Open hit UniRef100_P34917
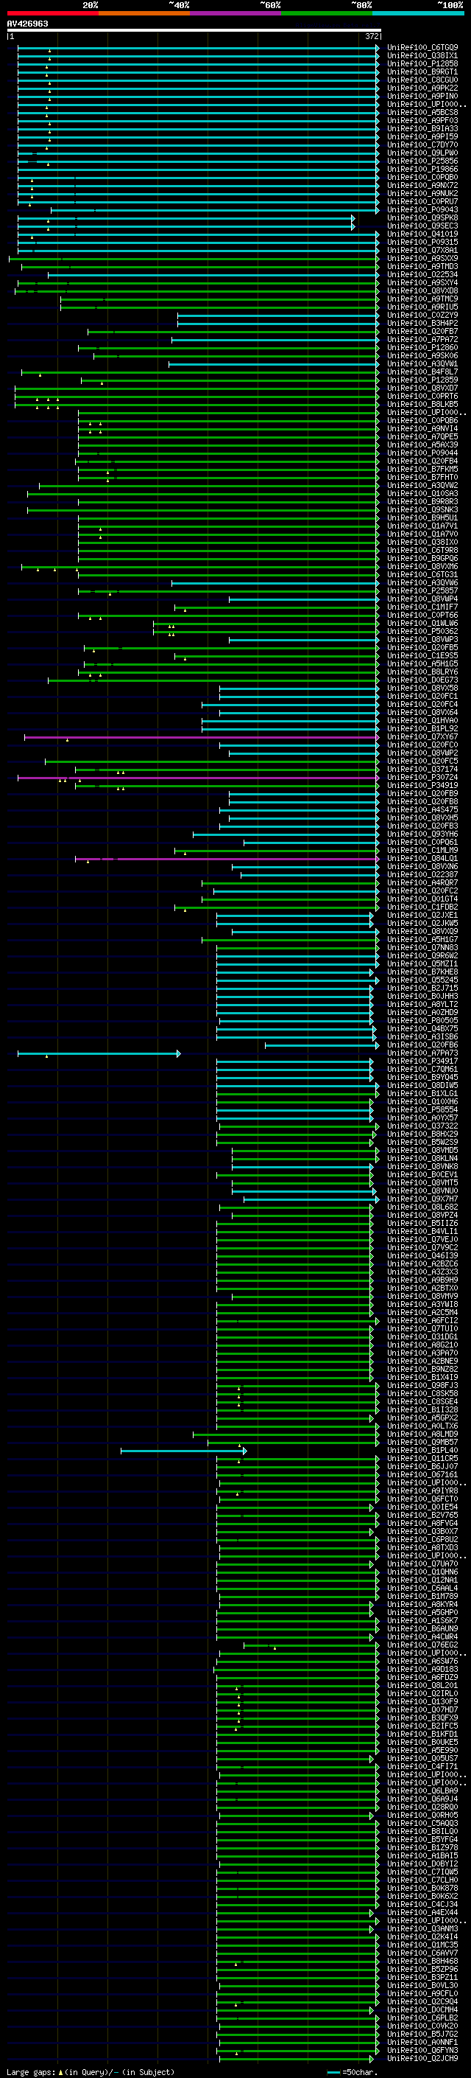 pos(422,1061)
